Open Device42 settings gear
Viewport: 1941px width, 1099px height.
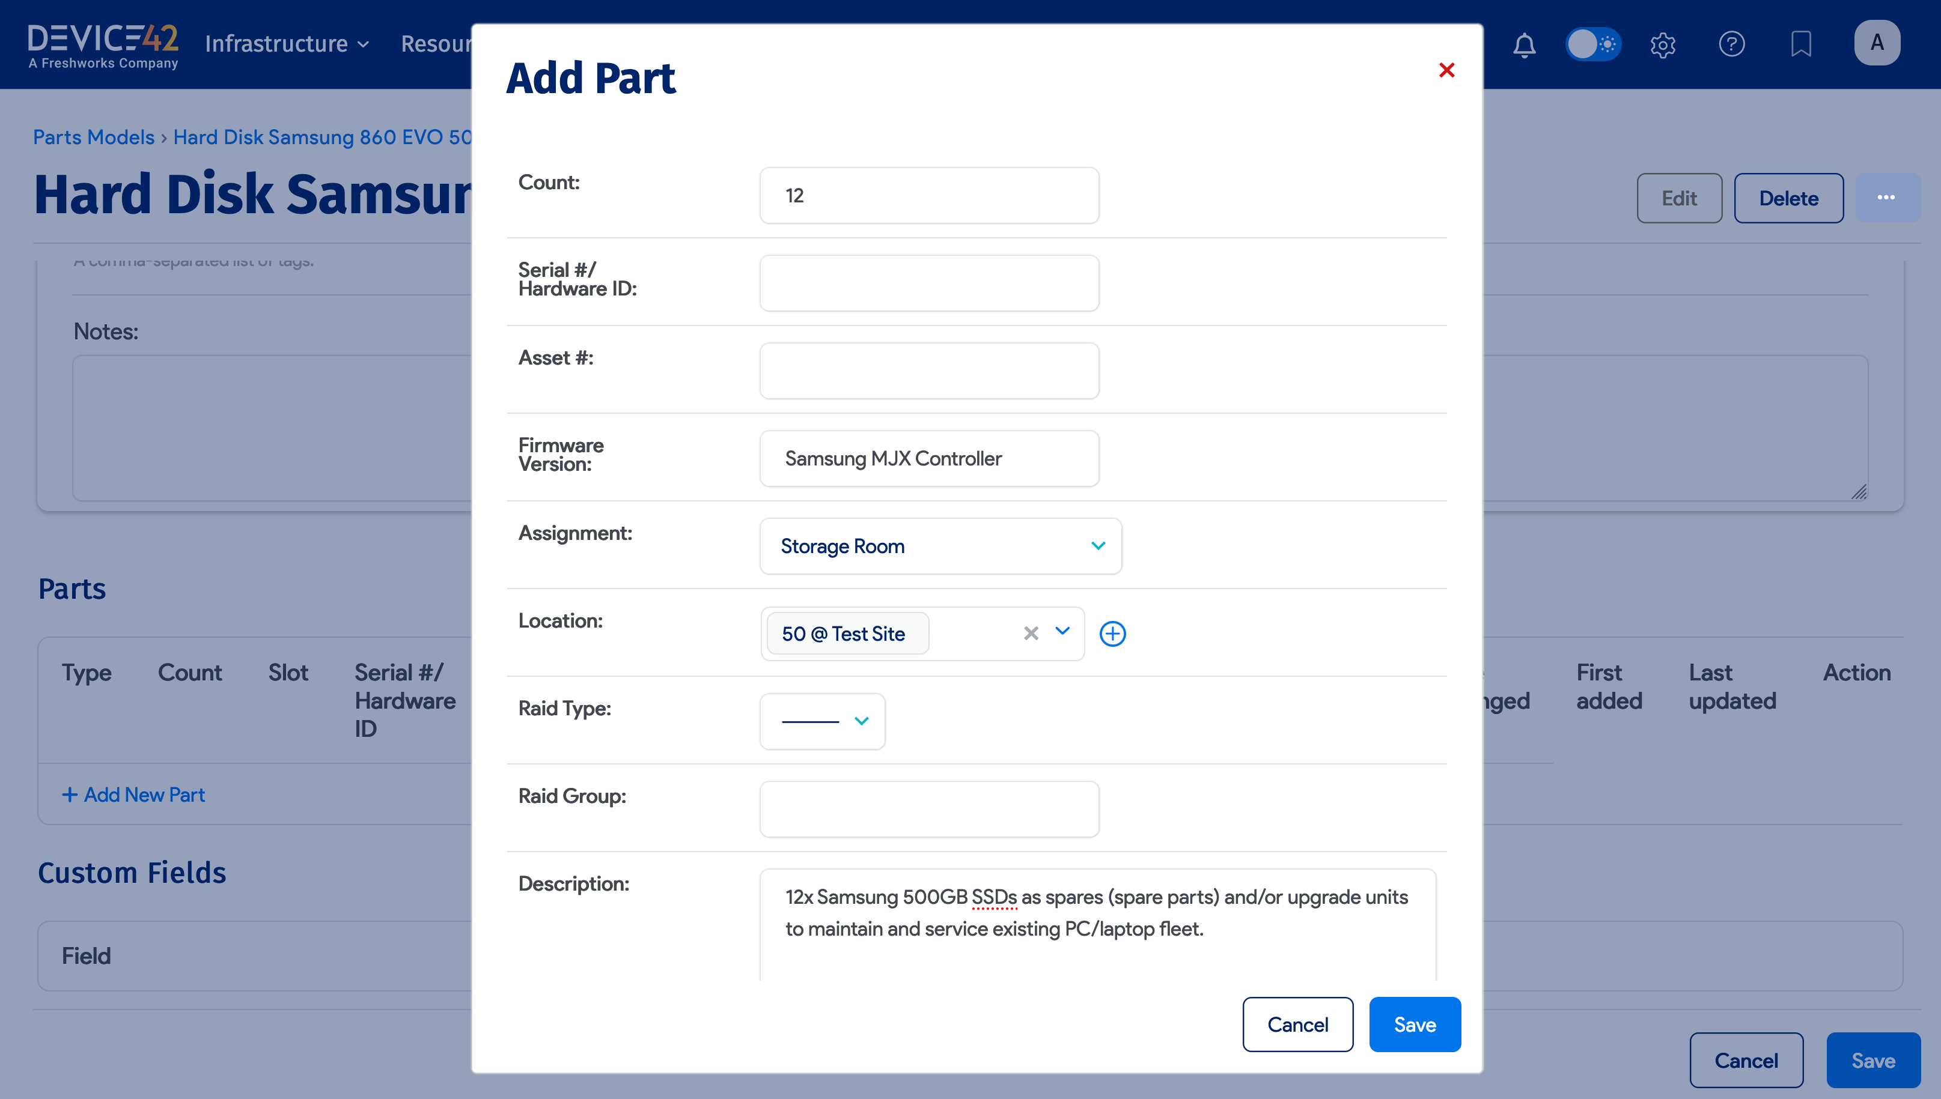[1663, 44]
